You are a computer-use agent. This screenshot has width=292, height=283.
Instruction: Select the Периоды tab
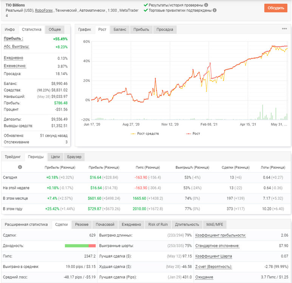tap(36, 157)
